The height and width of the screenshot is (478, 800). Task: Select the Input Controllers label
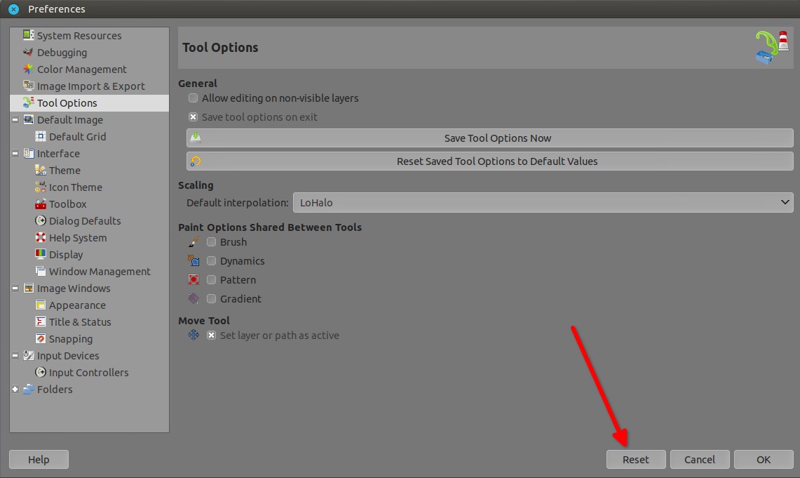89,372
